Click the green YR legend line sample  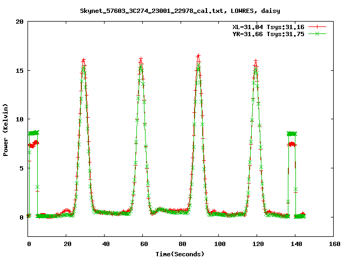(x=317, y=33)
